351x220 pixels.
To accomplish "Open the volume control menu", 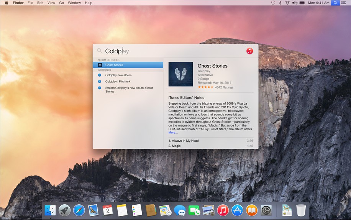I will coord(295,3).
